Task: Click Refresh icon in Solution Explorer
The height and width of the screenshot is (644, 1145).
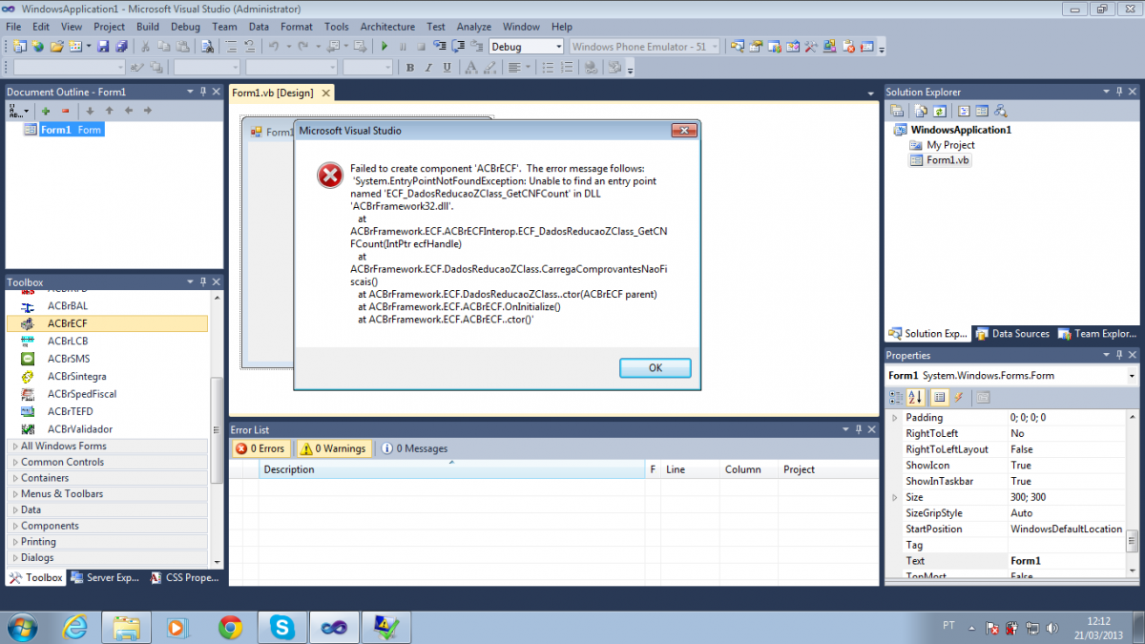Action: pyautogui.click(x=939, y=112)
